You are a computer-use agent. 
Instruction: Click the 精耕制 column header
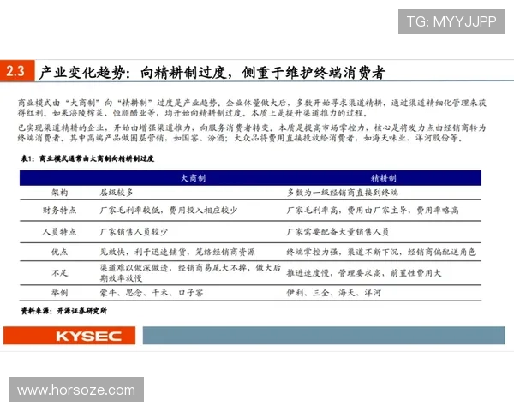(x=383, y=178)
